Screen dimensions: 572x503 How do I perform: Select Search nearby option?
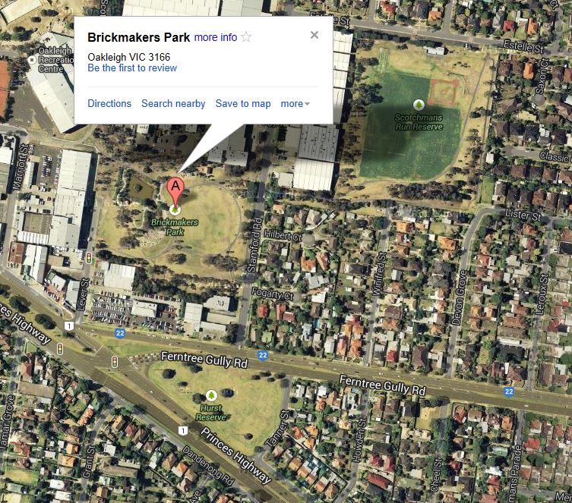point(173,103)
